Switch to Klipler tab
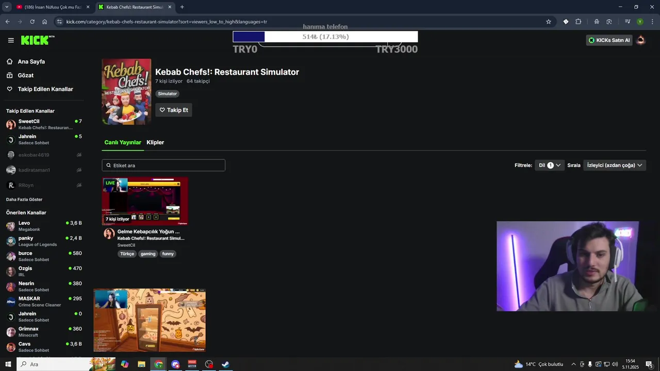This screenshot has height=371, width=660. (155, 142)
